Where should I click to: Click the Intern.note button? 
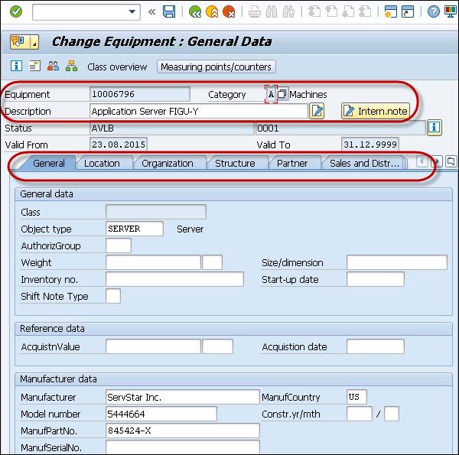point(376,111)
